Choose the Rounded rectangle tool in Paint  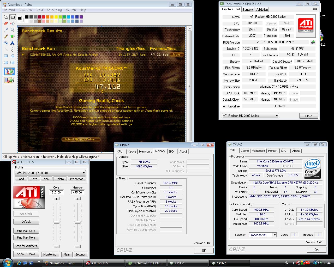click(x=12, y=63)
